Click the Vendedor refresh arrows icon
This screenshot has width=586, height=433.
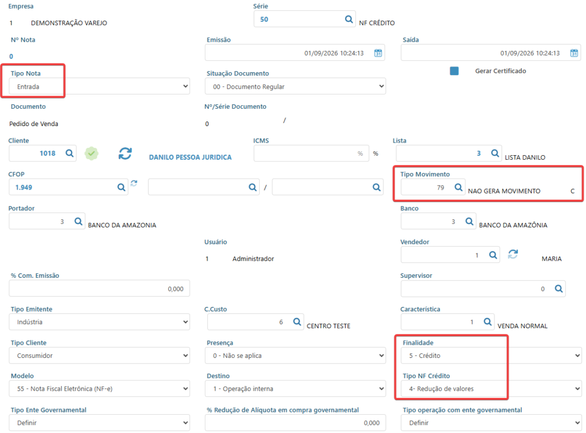click(513, 254)
